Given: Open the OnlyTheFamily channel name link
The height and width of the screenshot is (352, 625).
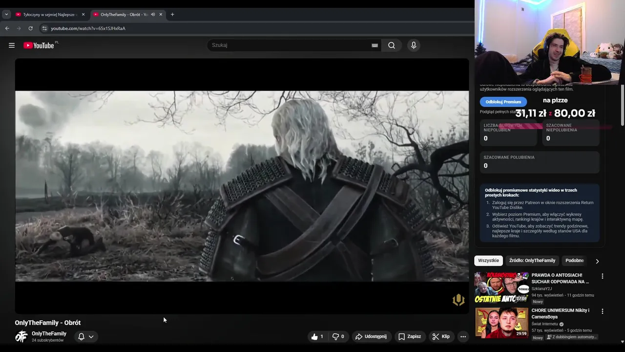Looking at the screenshot, I should pyautogui.click(x=49, y=333).
